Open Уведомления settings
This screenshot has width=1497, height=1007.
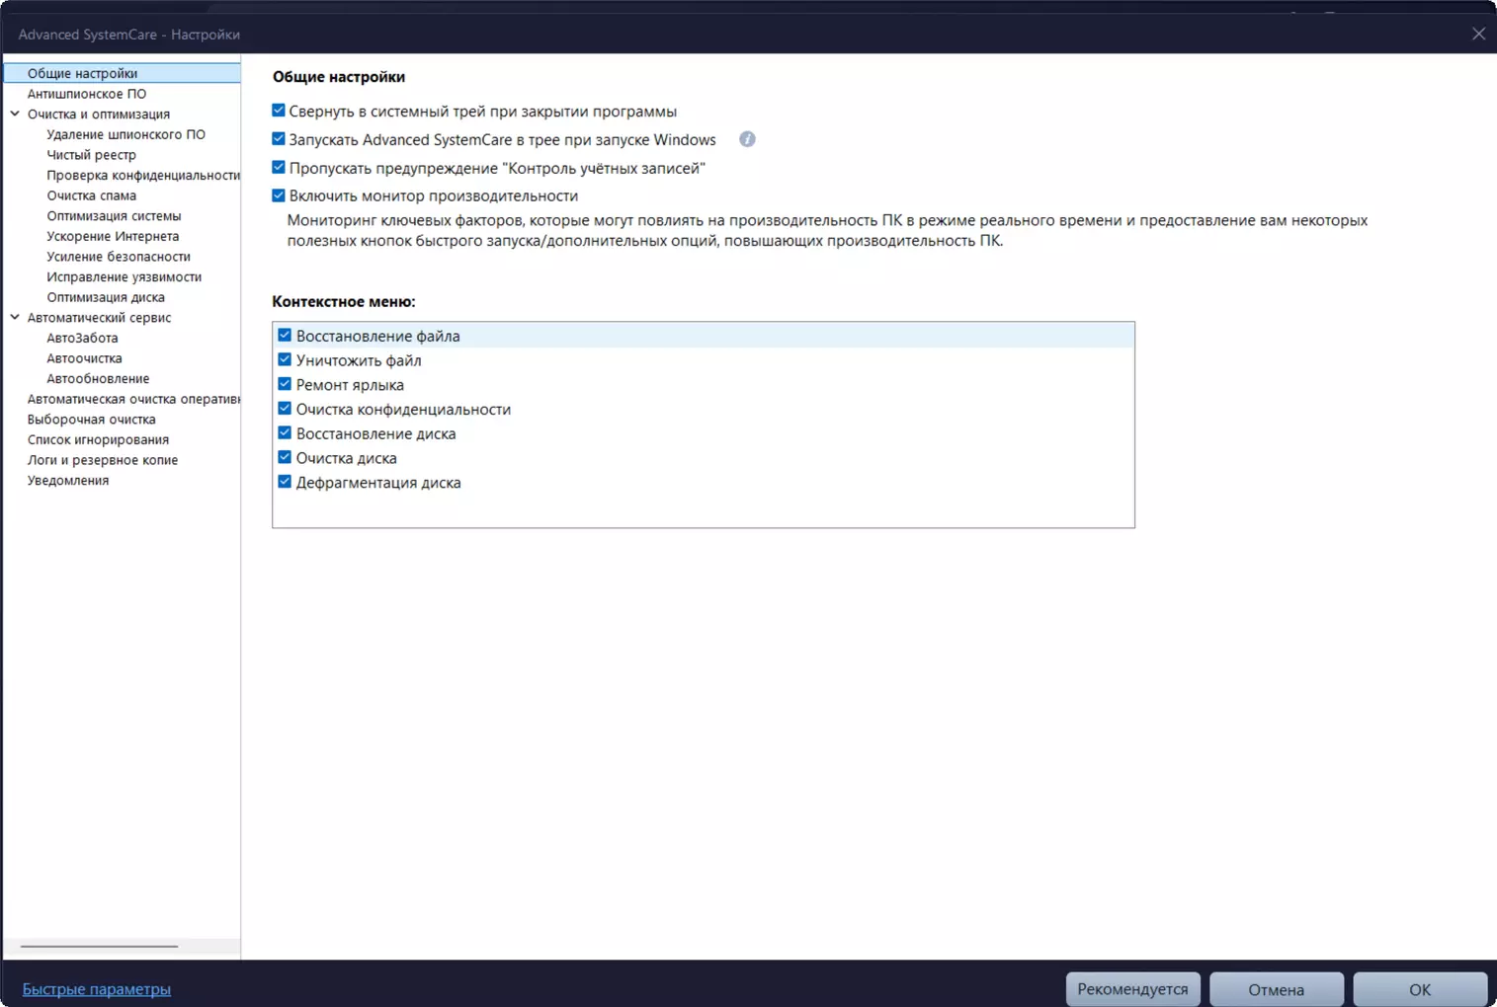coord(68,481)
